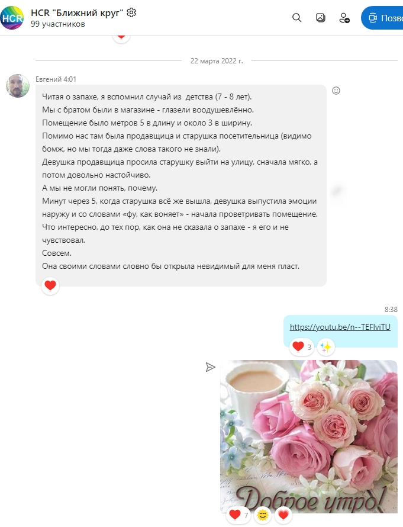Click Евгений's profile picture
The height and width of the screenshot is (527, 403).
(x=18, y=86)
